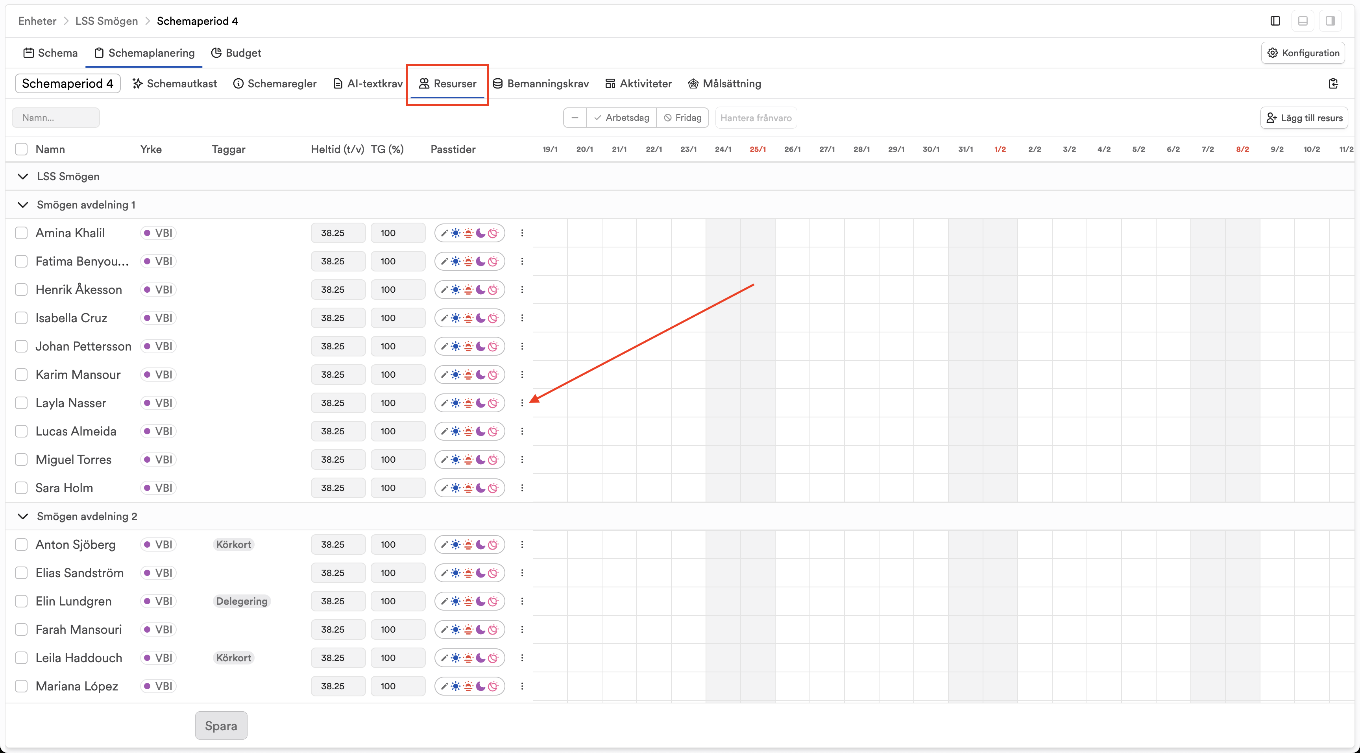Go to Enheter in breadcrumb
1360x753 pixels.
point(37,21)
